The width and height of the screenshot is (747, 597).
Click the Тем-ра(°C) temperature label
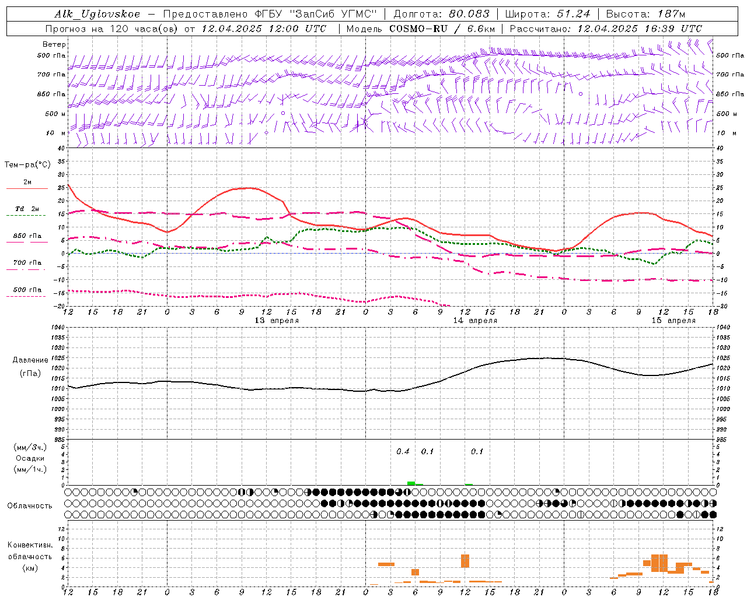(x=27, y=165)
